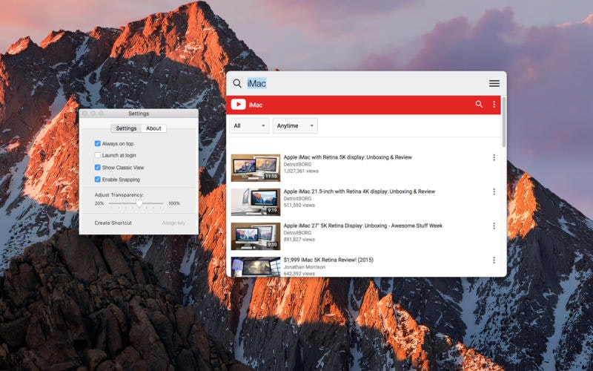Click the white search icon in the red header
This screenshot has width=593, height=371.
click(x=479, y=104)
